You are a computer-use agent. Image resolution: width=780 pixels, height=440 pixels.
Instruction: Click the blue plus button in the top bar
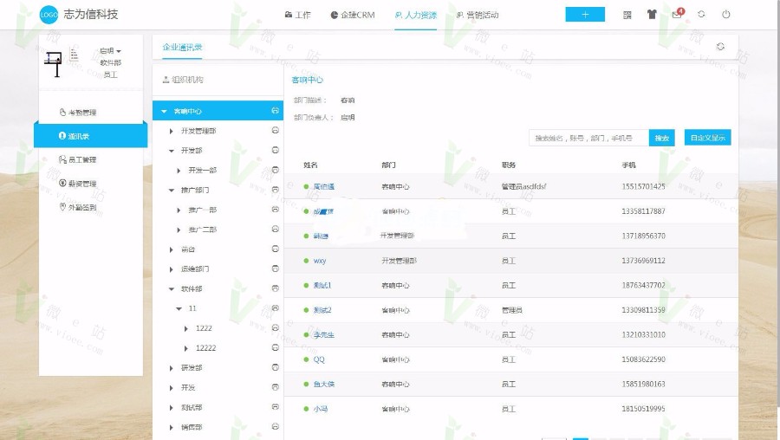pyautogui.click(x=585, y=15)
